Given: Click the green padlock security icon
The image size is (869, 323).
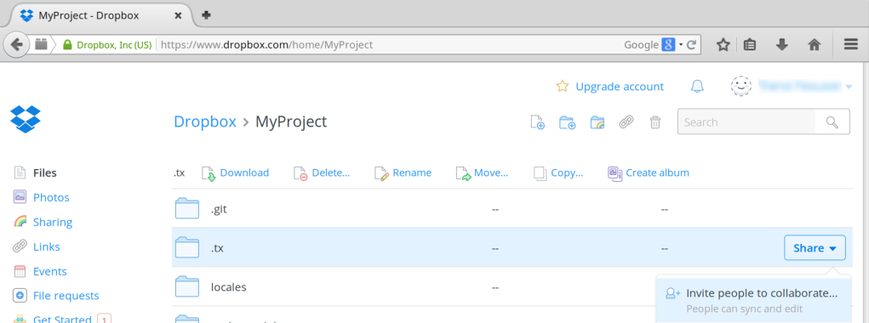Looking at the screenshot, I should point(67,45).
